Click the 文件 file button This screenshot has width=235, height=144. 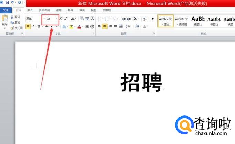click(x=6, y=10)
